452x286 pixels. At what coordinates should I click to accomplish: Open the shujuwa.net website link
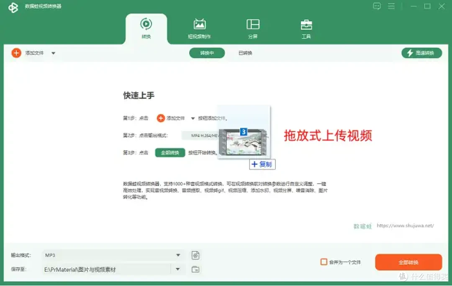(405, 225)
